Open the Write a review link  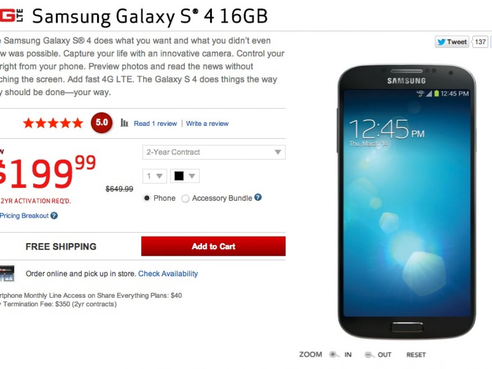click(x=207, y=123)
